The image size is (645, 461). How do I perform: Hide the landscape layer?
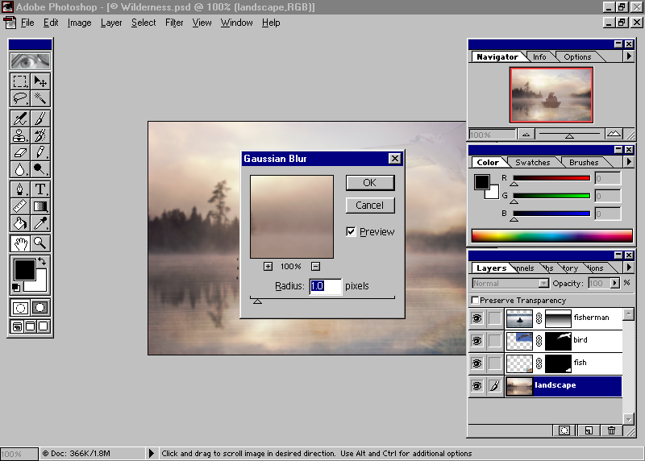tap(476, 386)
